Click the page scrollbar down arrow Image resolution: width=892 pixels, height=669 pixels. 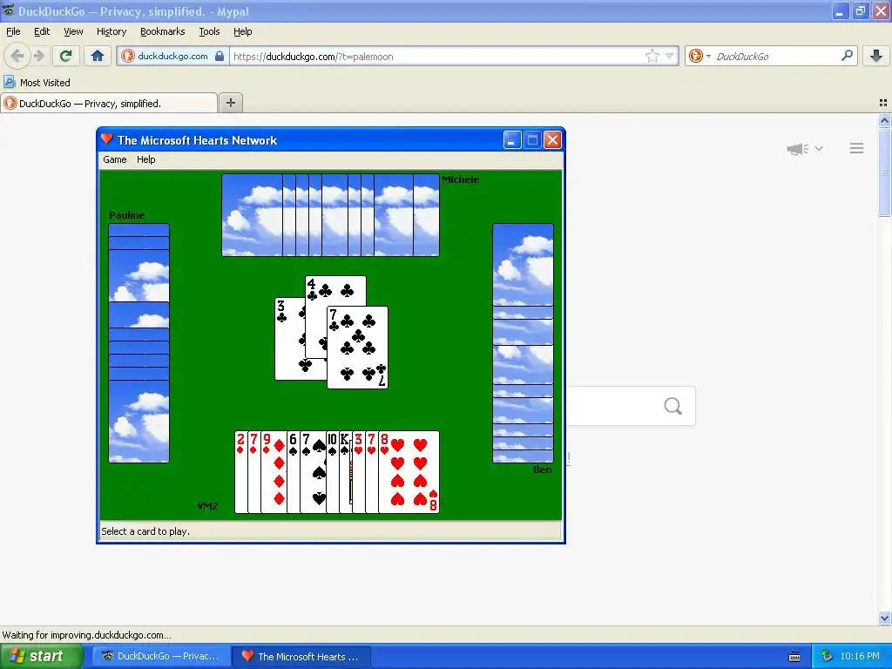point(884,618)
